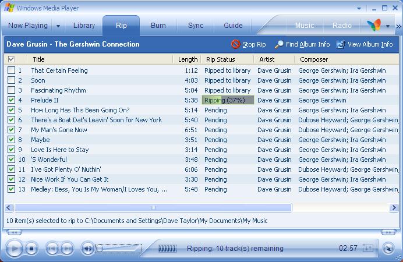
Task: Click the rewind grip button
Action: tap(14, 233)
